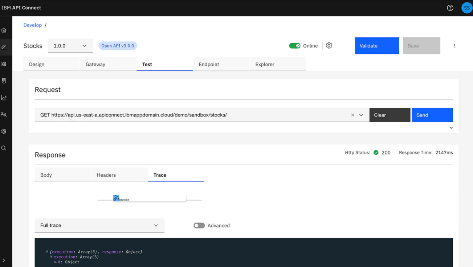
Task: Select the Test tab
Action: [165, 64]
